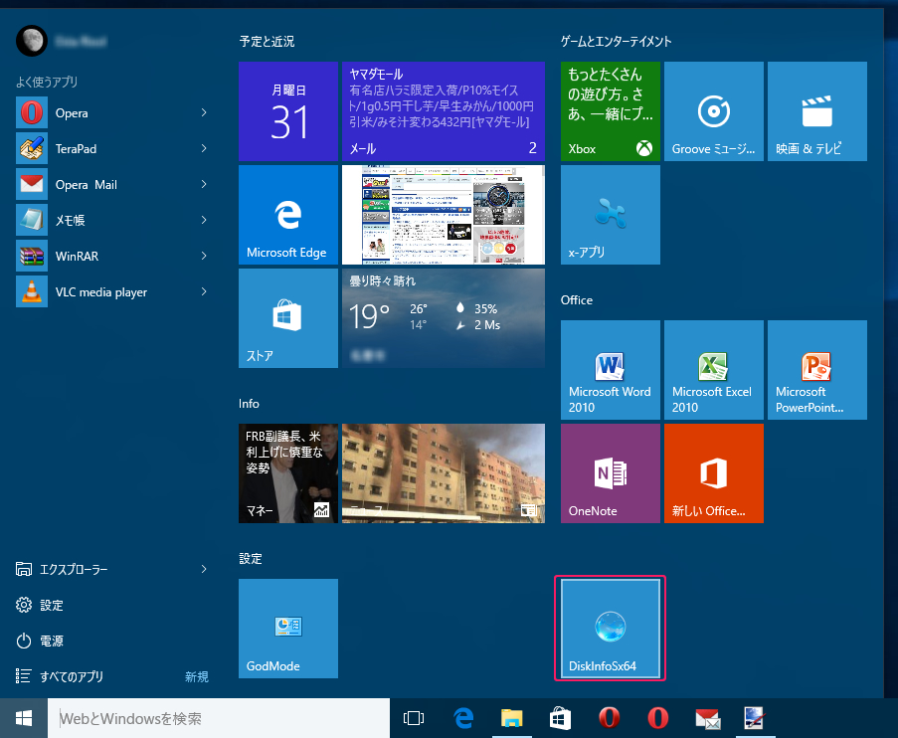Open Opera Mail envelope taskbar icon

coord(707,718)
